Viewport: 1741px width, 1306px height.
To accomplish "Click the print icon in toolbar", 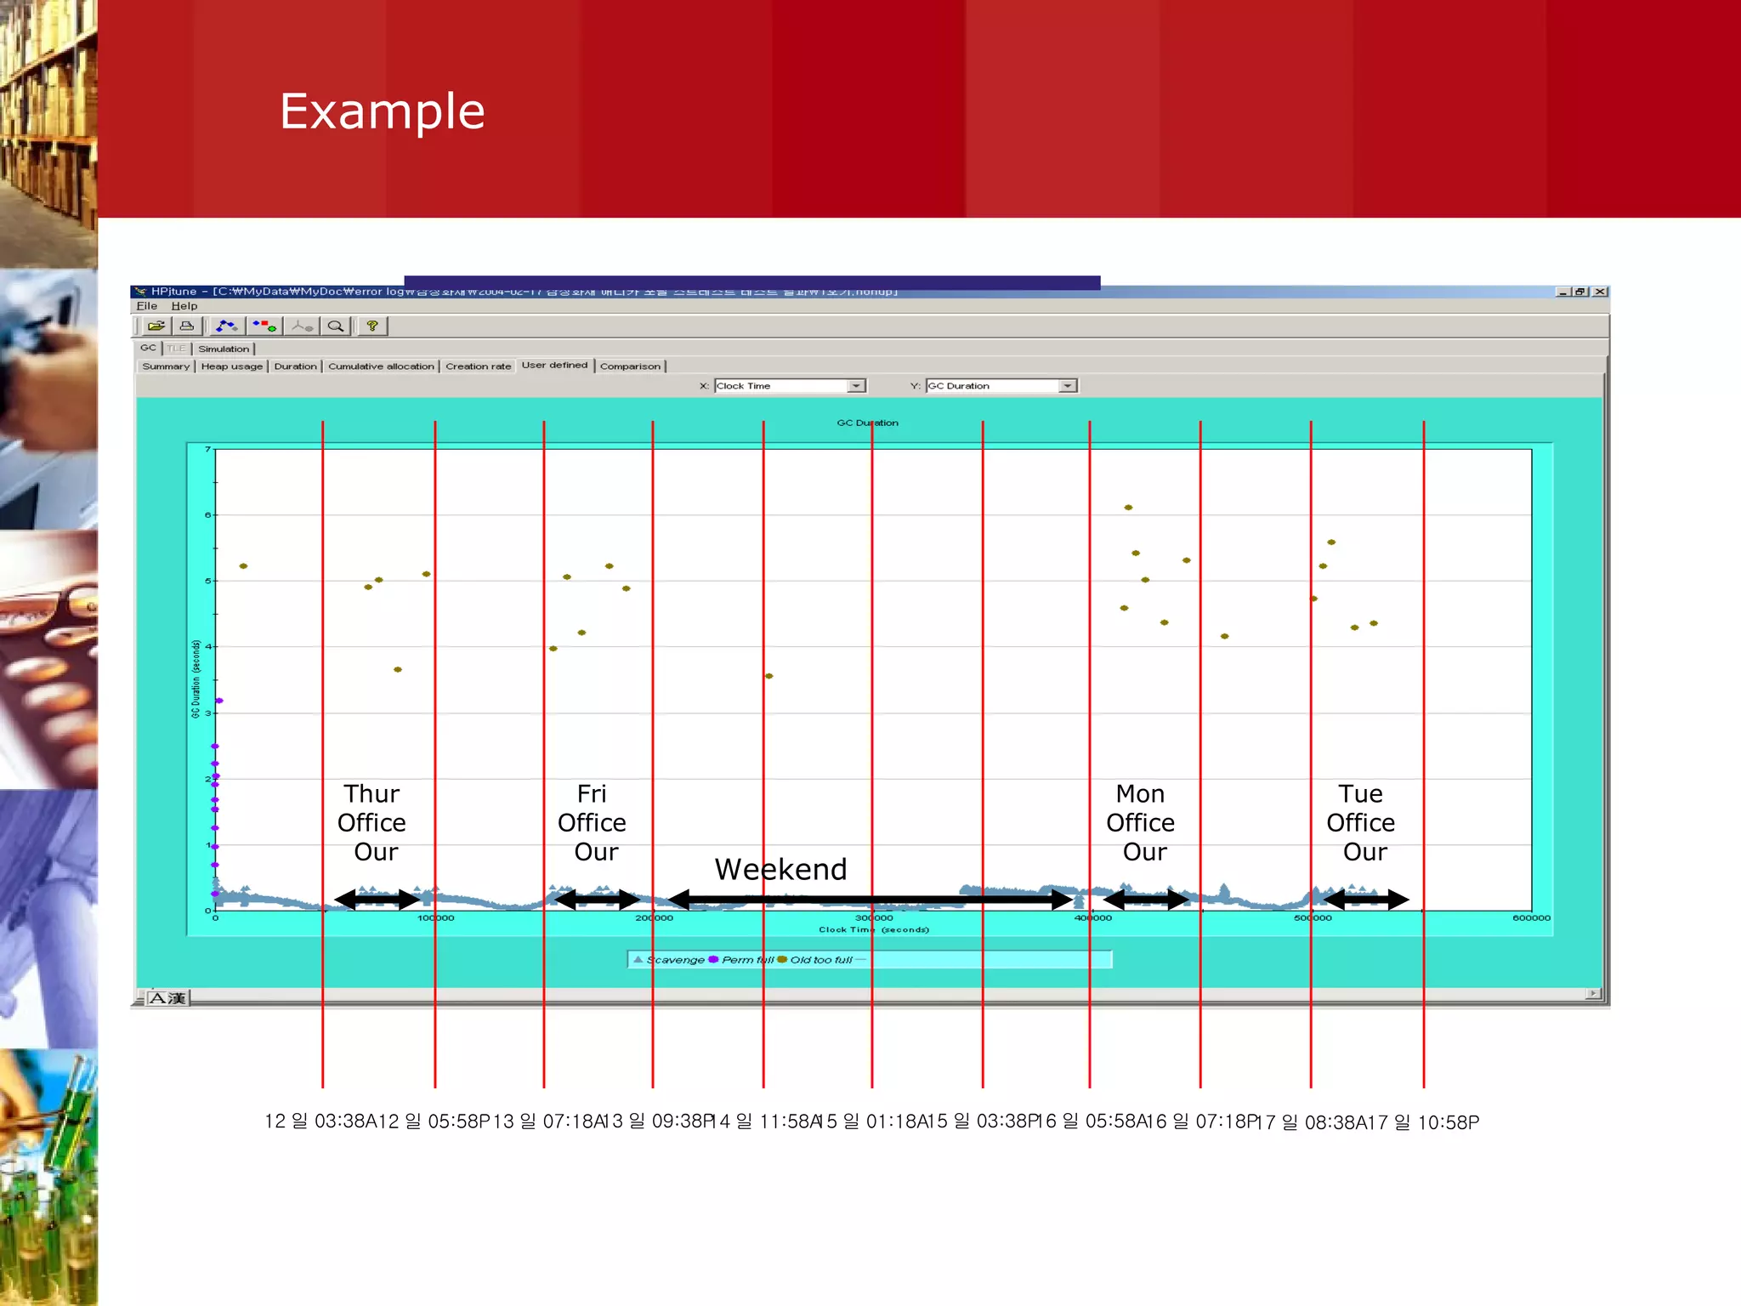I will pyautogui.click(x=187, y=326).
